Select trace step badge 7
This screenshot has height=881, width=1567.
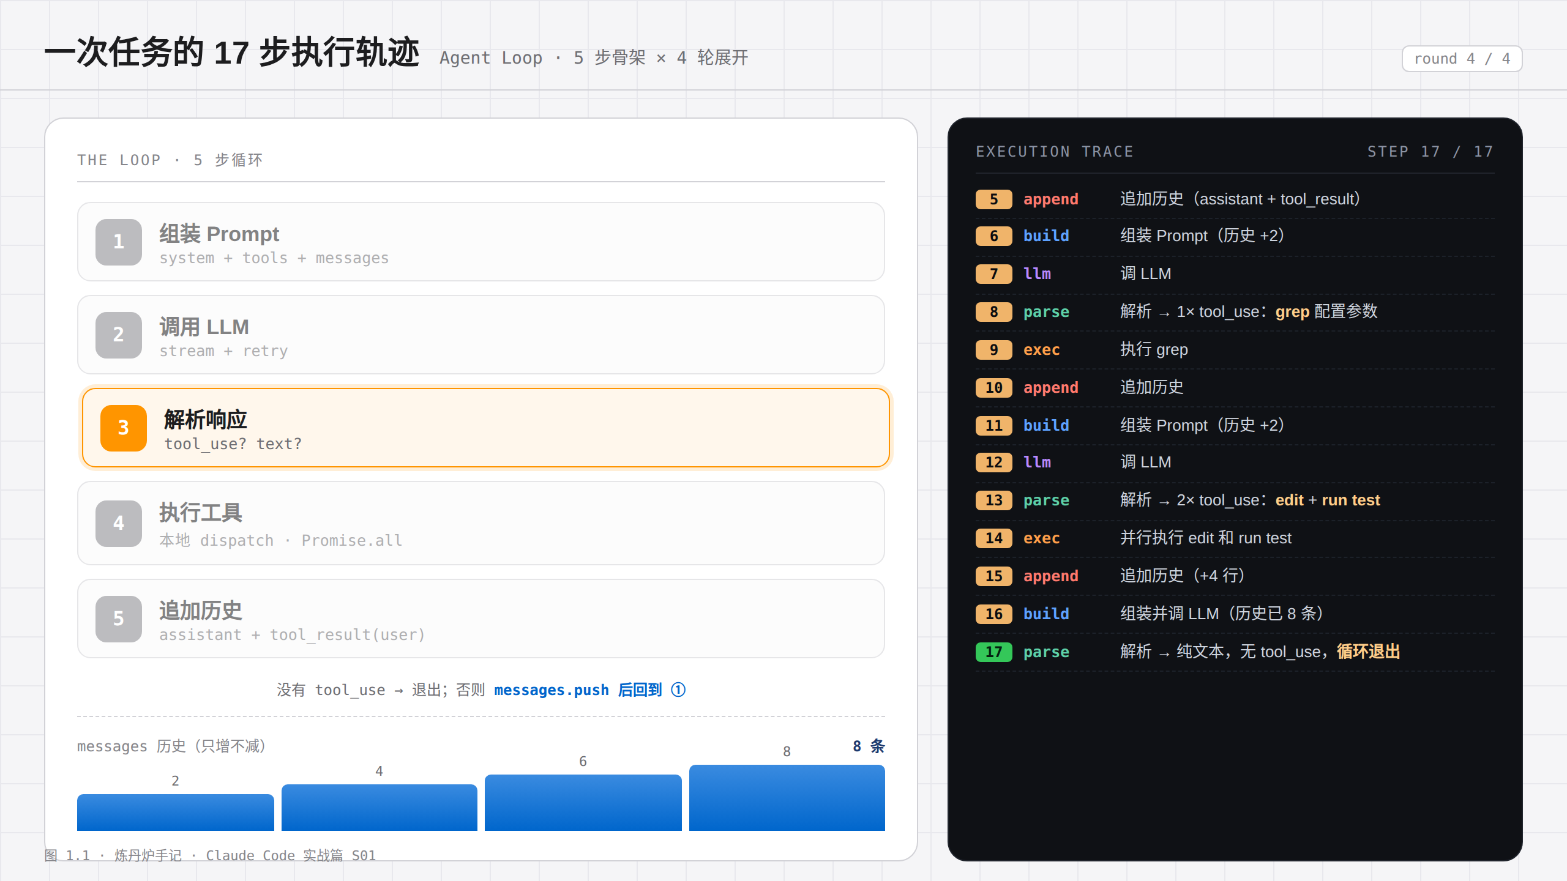pos(993,274)
